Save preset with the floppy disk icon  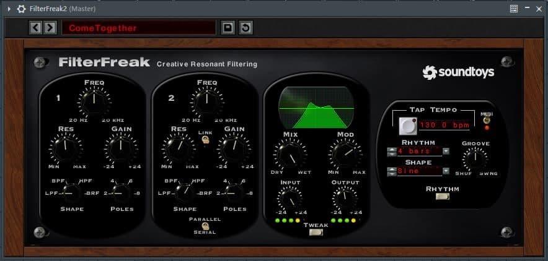pos(228,28)
